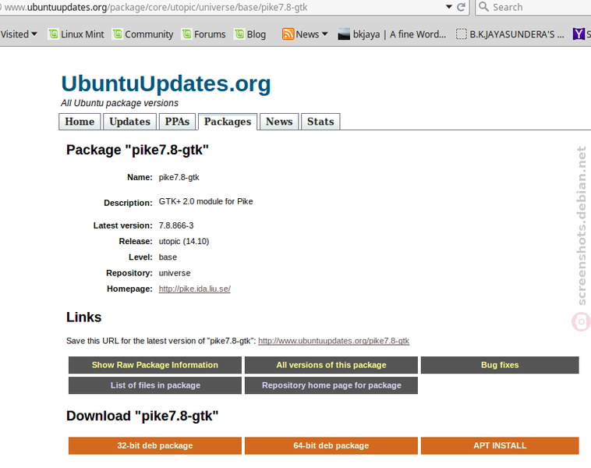Download the 32-bit deb package
Screen dimensions: 591x468
coord(155,445)
